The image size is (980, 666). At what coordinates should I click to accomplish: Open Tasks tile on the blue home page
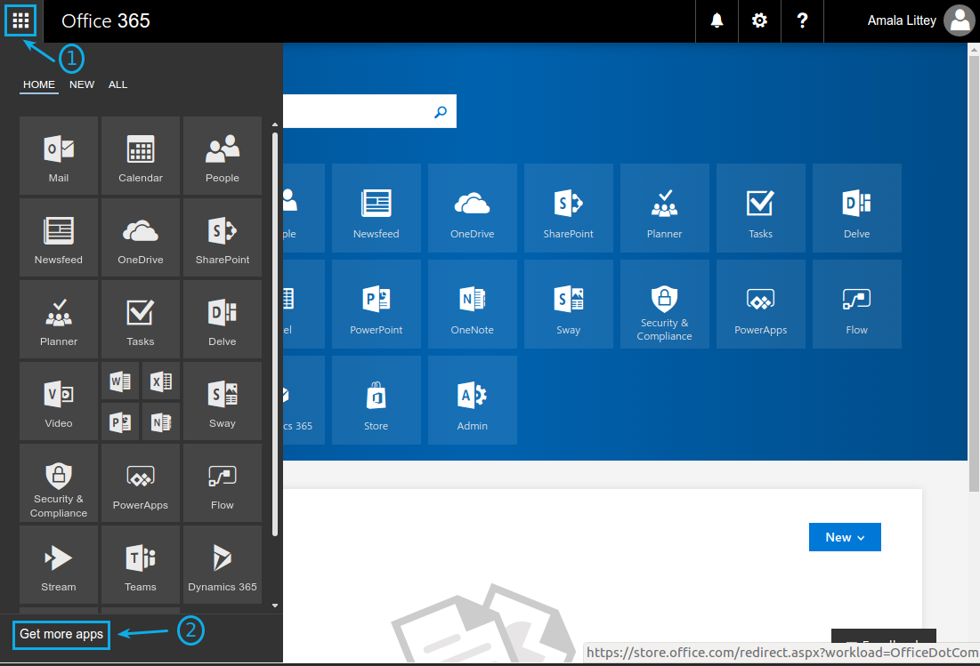pyautogui.click(x=761, y=208)
